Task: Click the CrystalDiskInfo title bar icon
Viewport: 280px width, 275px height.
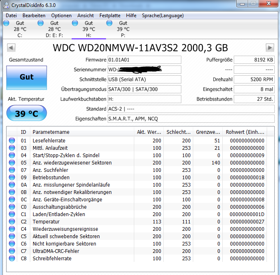Action: pos(6,5)
